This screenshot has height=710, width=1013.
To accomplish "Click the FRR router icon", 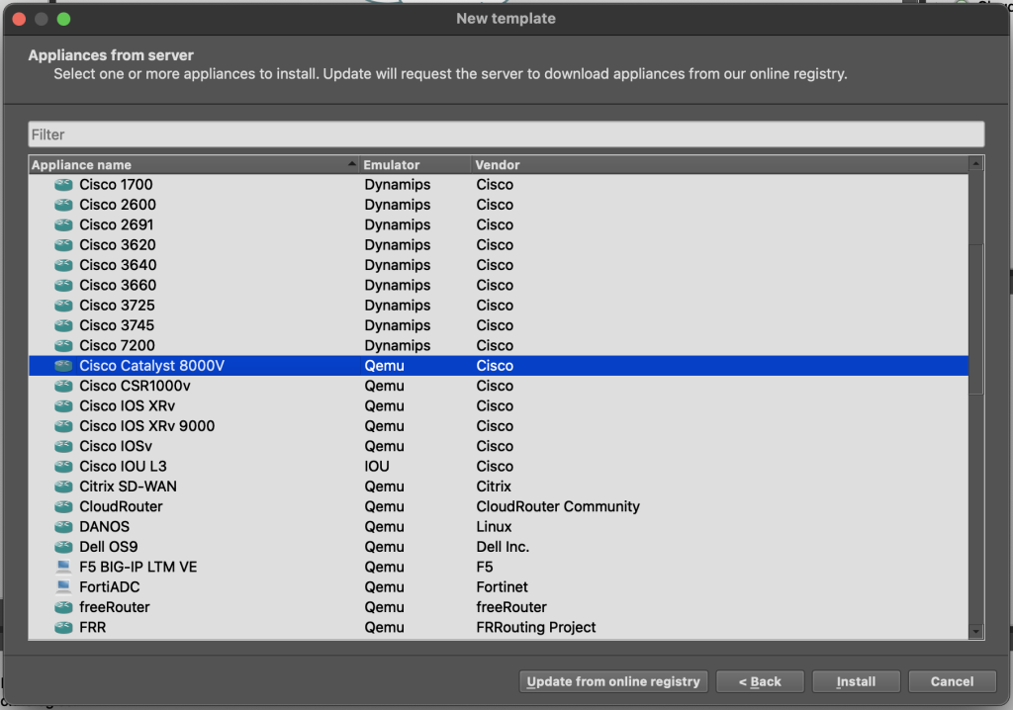I will 63,628.
